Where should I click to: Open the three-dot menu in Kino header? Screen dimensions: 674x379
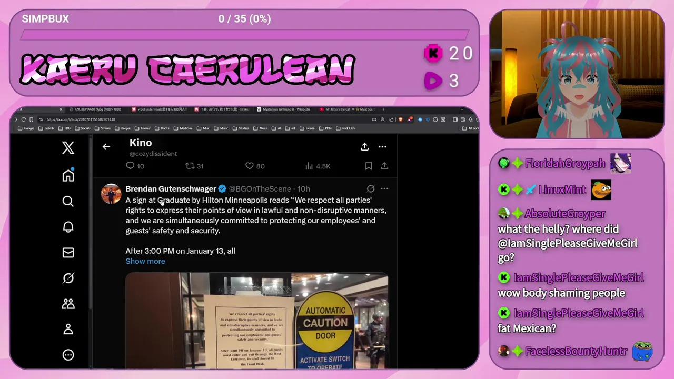382,147
